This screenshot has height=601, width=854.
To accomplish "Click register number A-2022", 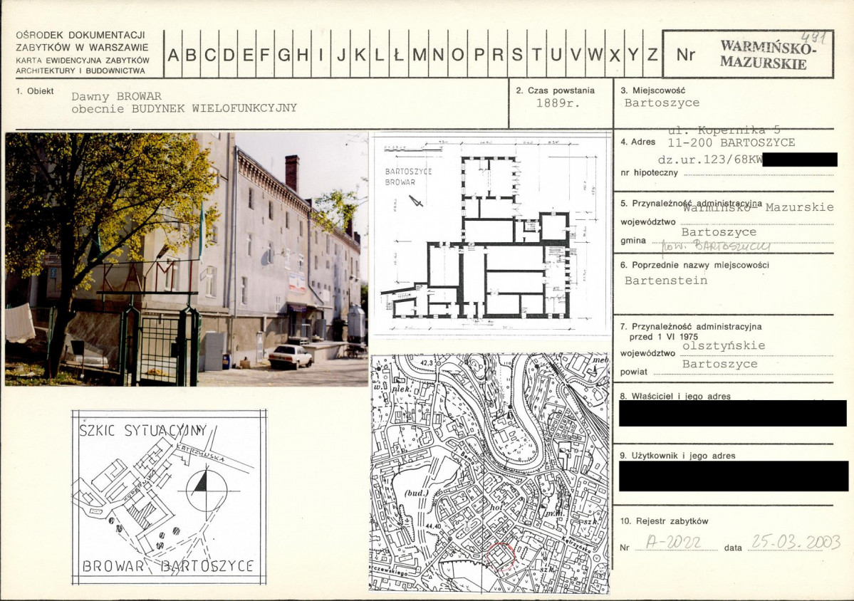I will coord(673,543).
